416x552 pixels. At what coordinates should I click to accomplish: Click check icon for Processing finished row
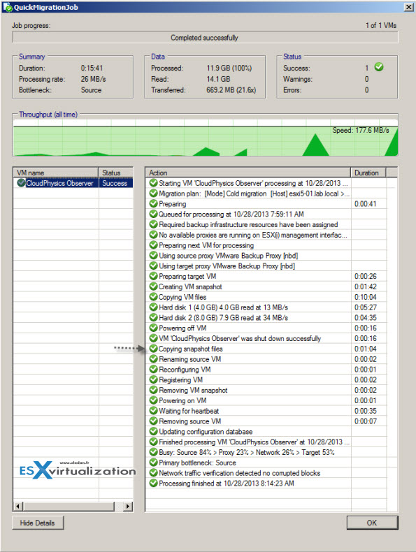pos(153,483)
